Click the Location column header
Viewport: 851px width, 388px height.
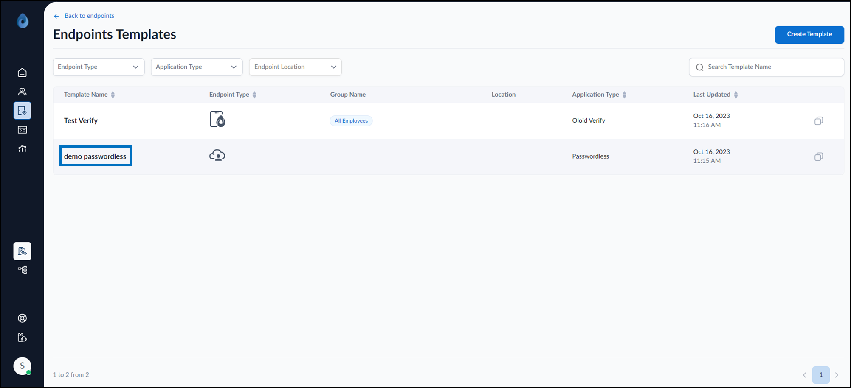click(503, 95)
